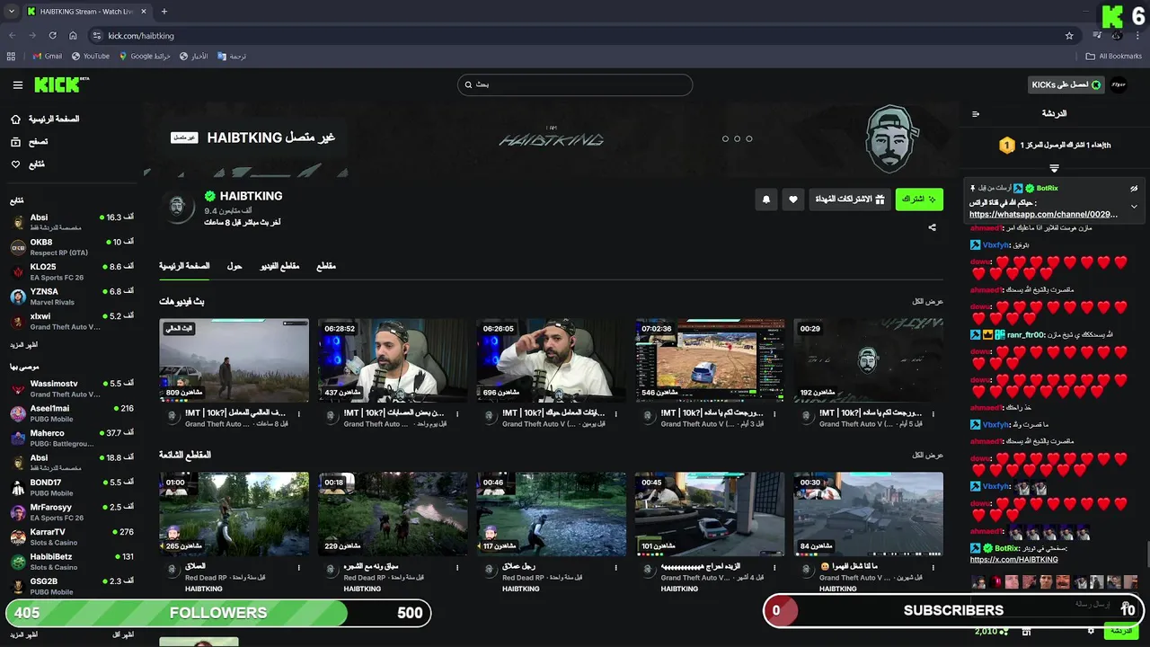Open the KLO25 channel in the sidebar

[x=72, y=272]
